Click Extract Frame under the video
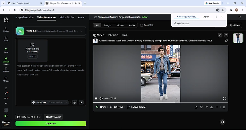Viewport: 246px width, 130px height. pos(136,107)
